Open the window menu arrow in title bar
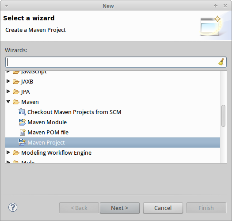232x221 pixels. coord(7,6)
